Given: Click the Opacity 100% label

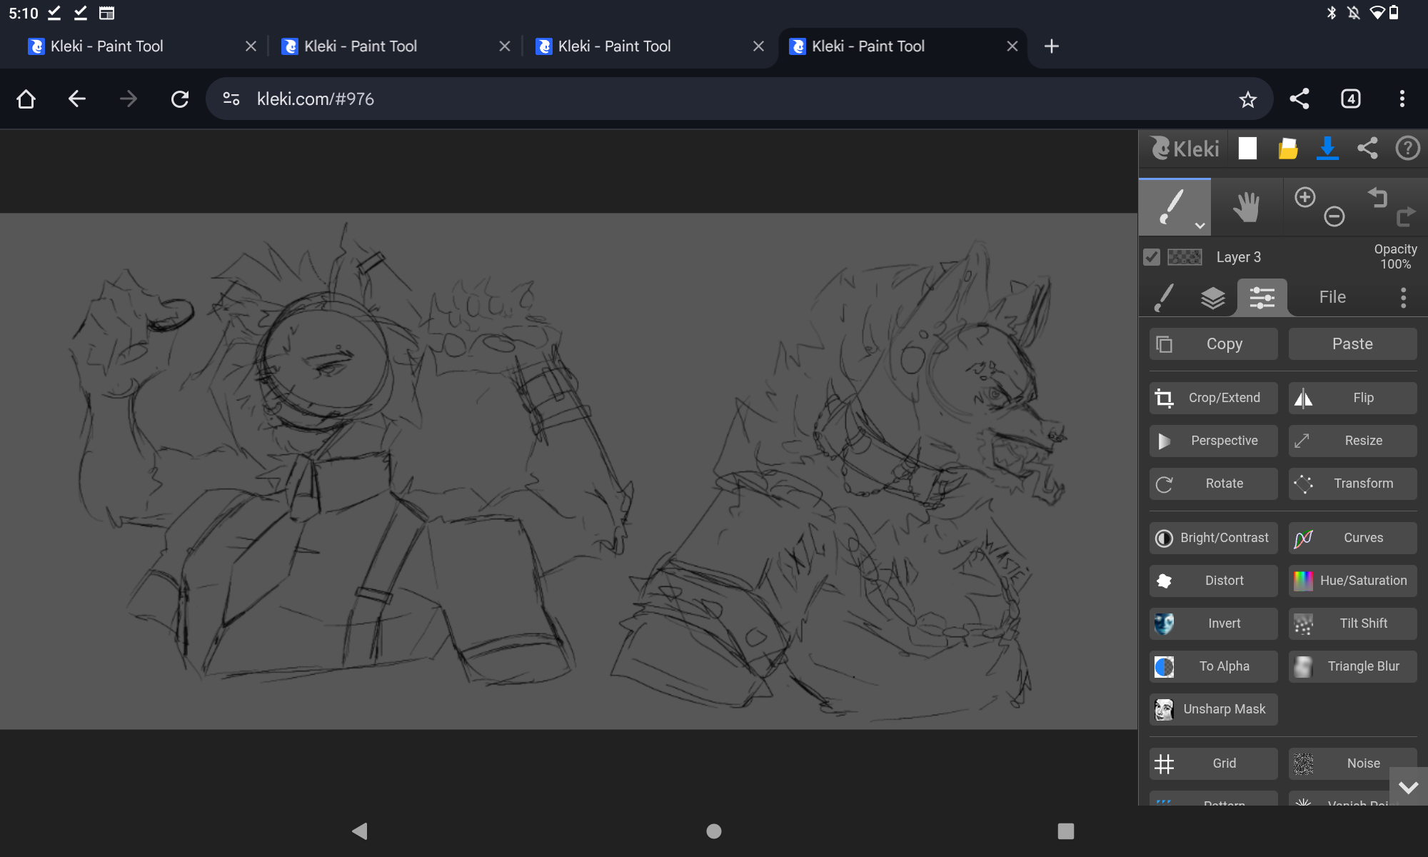Looking at the screenshot, I should 1395,256.
